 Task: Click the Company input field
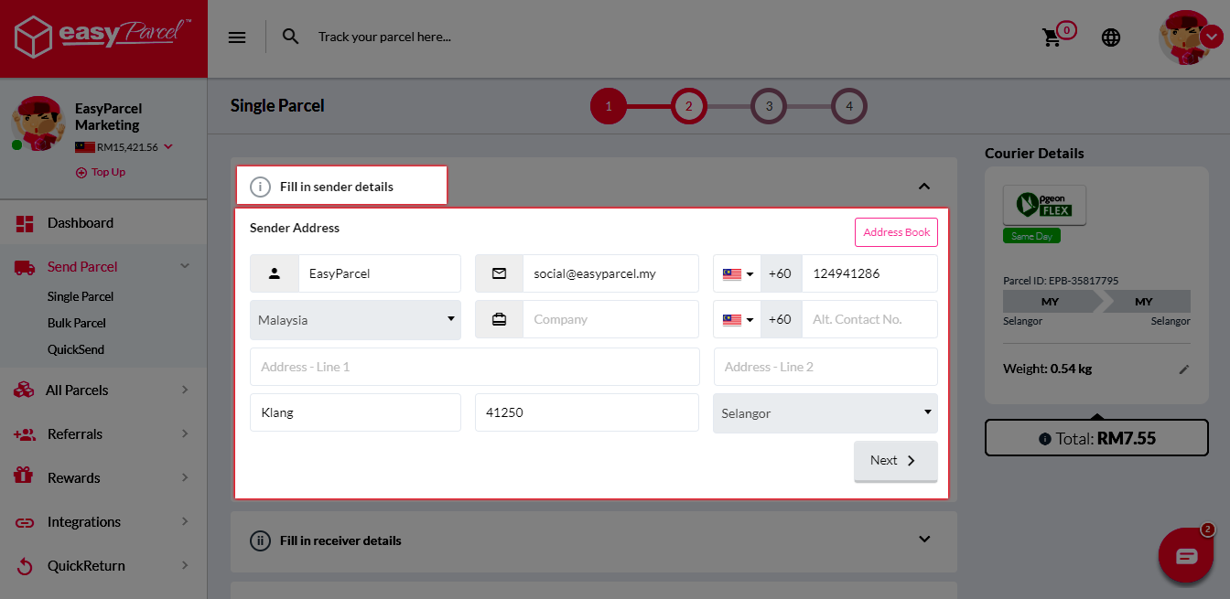click(x=610, y=320)
